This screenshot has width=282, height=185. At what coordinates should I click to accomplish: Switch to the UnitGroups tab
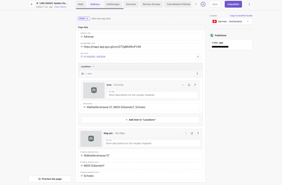pos(113,4)
